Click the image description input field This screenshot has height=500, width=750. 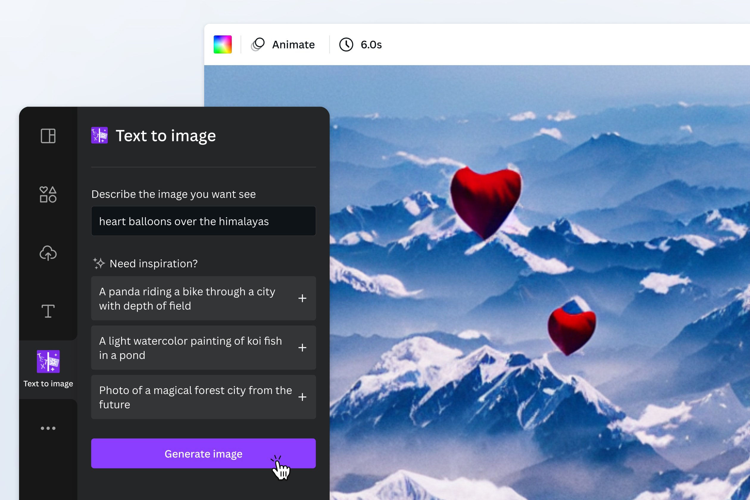click(204, 221)
